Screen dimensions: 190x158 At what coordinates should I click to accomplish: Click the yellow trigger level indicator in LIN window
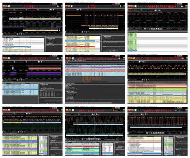pos(120,6)
